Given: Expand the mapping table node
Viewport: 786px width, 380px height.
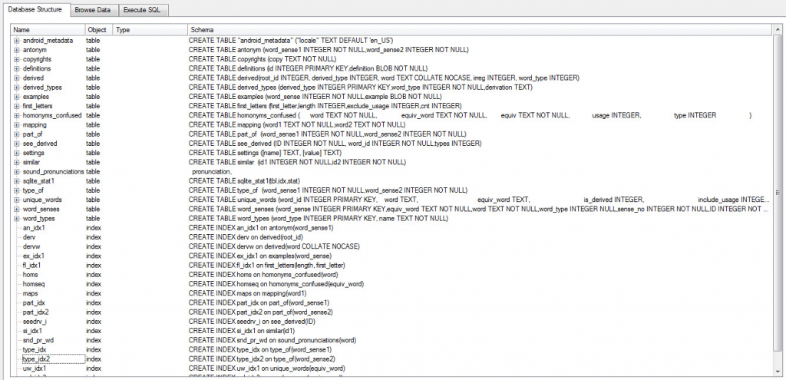Looking at the screenshot, I should pos(16,124).
